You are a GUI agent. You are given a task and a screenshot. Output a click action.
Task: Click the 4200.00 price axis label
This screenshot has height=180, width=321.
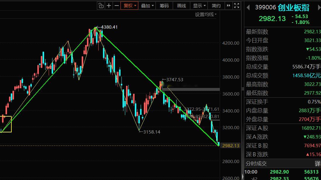pos(231,43)
